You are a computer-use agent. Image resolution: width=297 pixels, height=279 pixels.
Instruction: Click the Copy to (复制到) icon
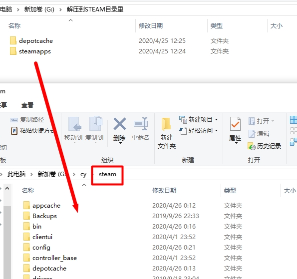96,123
